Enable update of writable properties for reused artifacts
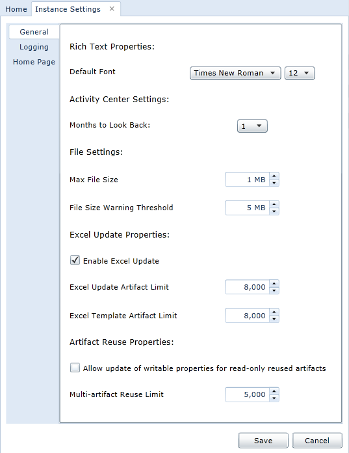 click(x=75, y=368)
